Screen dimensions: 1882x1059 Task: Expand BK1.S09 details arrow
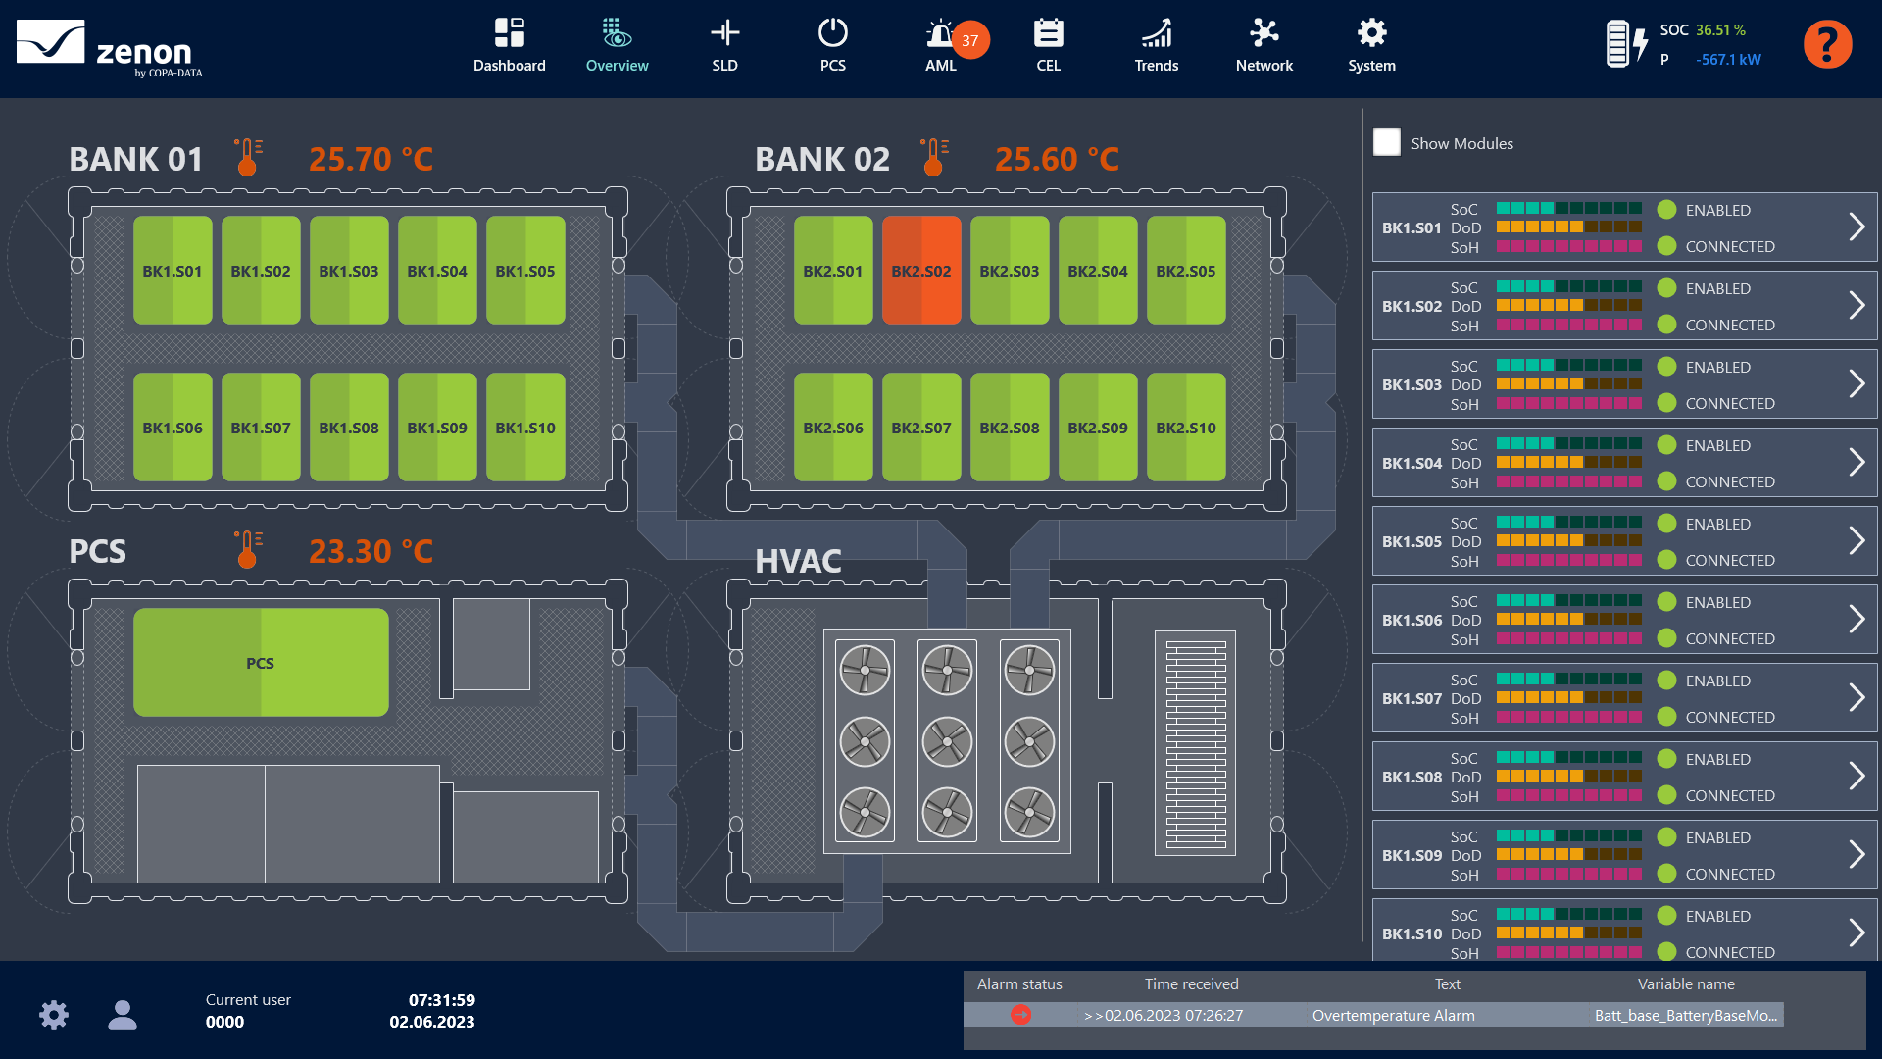[1856, 855]
